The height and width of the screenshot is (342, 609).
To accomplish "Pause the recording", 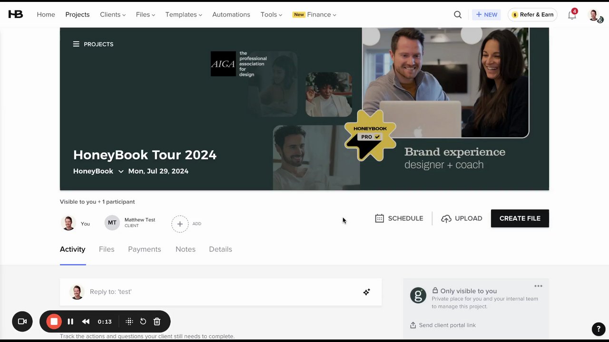I will [x=70, y=322].
